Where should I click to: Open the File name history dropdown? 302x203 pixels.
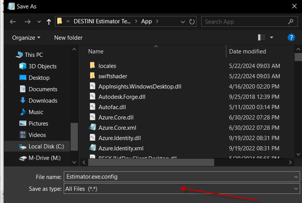(x=296, y=177)
